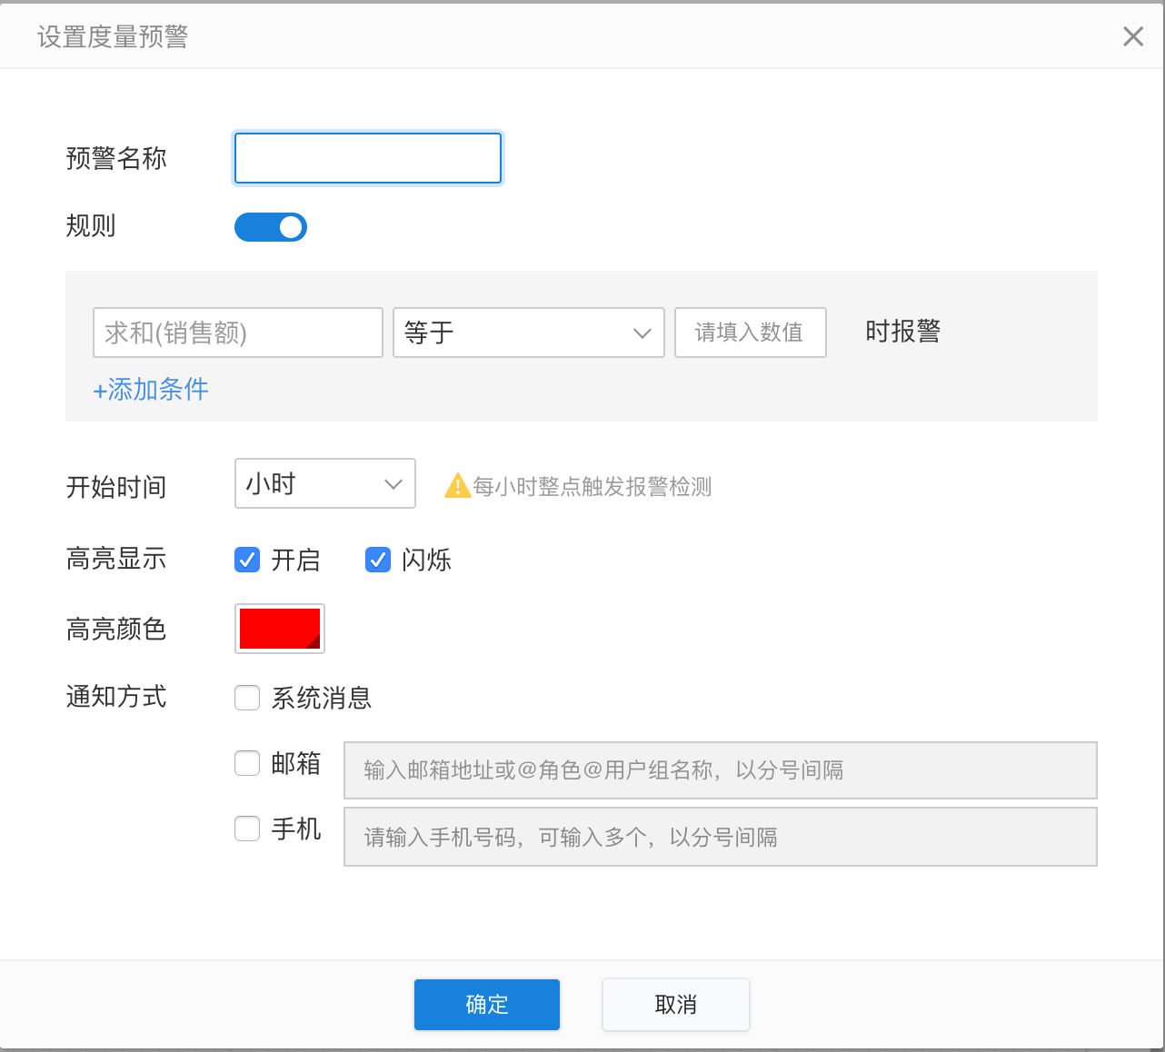This screenshot has height=1052, width=1165.
Task: Click the phone number input field
Action: (720, 837)
